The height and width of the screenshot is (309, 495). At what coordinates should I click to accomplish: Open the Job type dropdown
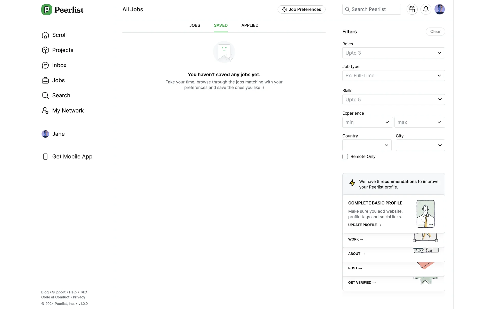coord(393,76)
